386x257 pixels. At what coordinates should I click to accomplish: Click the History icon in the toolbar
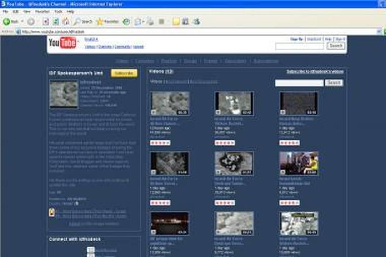click(126, 22)
